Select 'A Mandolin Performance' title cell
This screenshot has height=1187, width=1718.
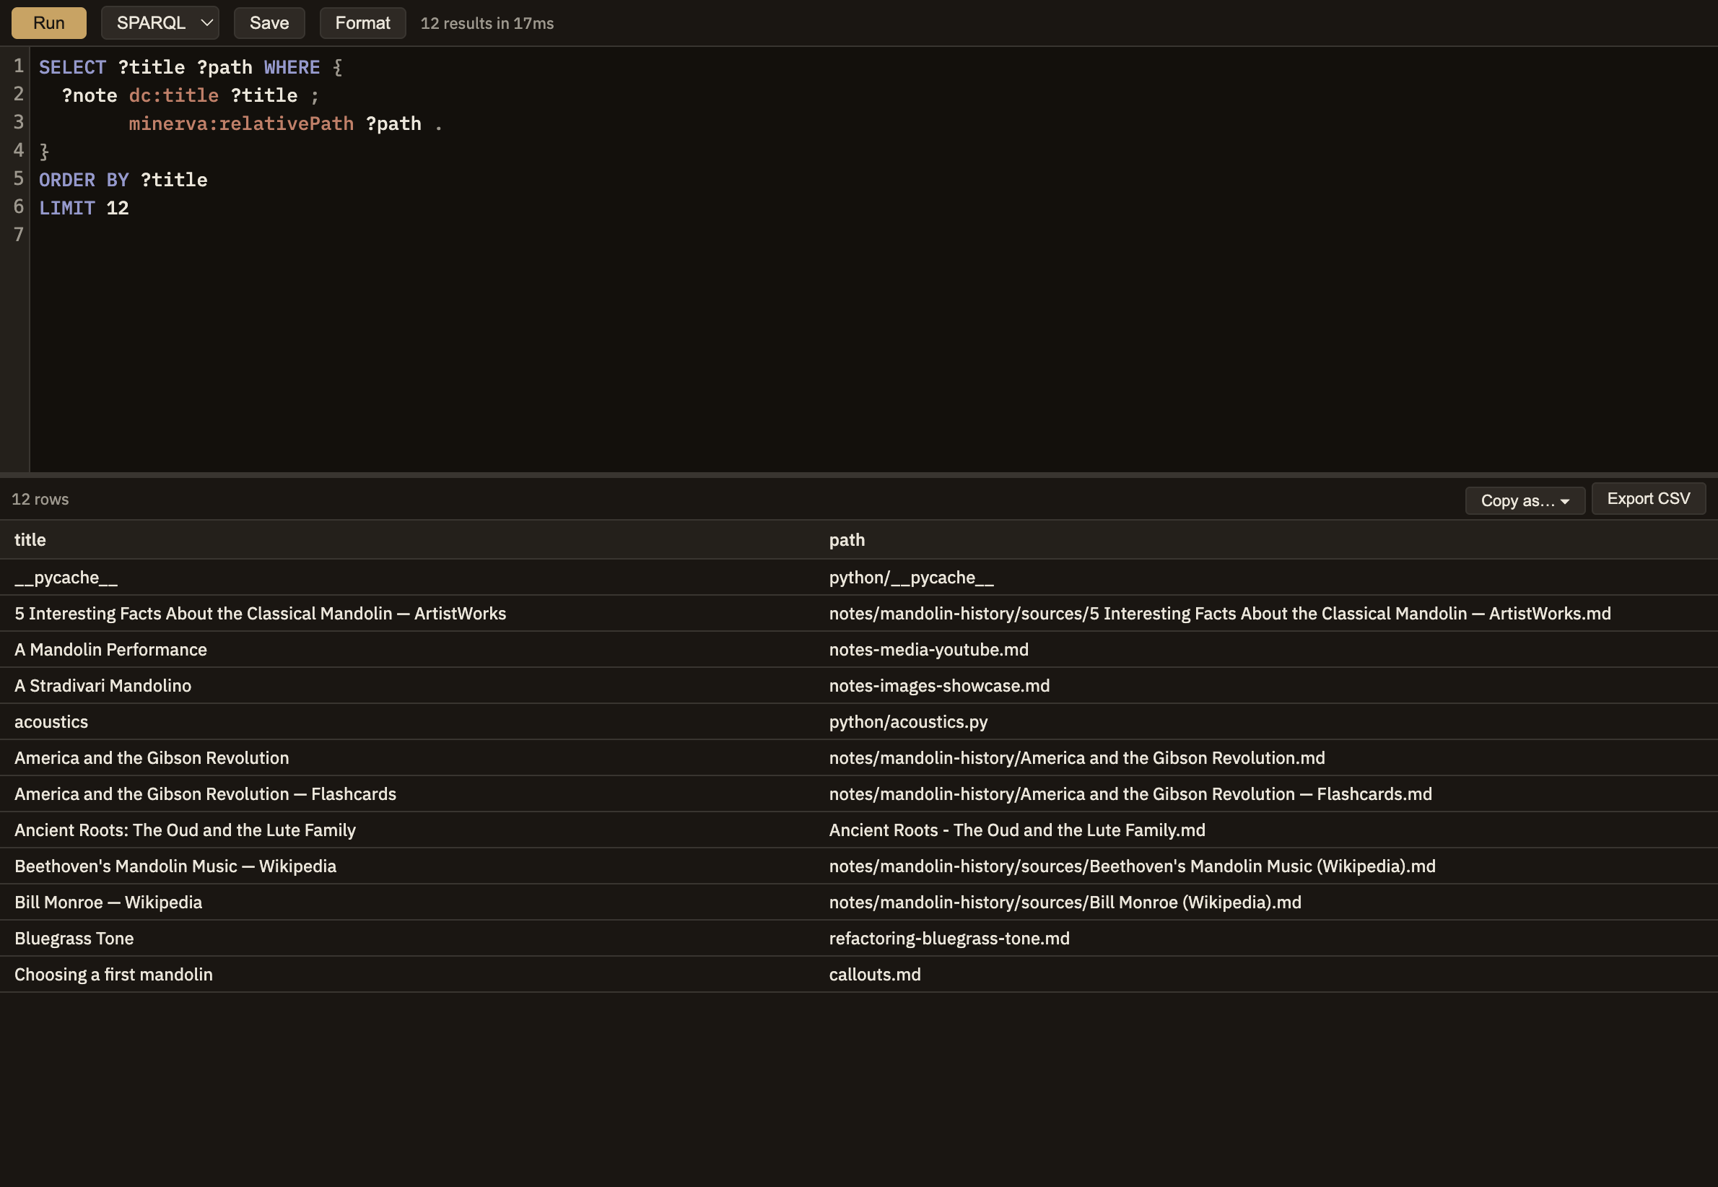[407, 650]
